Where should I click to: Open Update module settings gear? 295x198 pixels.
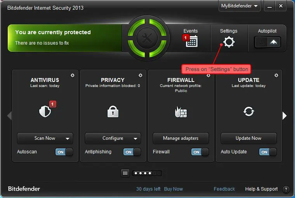[x=276, y=75]
